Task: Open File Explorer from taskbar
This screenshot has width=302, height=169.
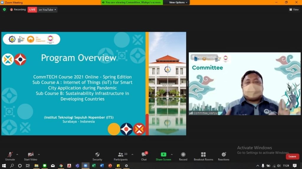Action: [36, 165]
